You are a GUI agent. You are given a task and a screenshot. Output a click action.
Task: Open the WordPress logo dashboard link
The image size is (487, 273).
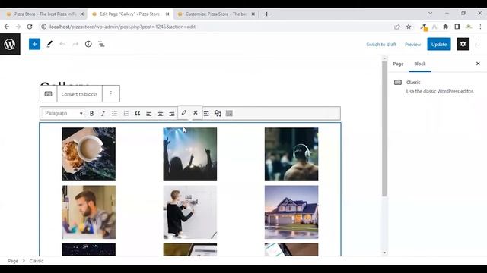coord(10,44)
